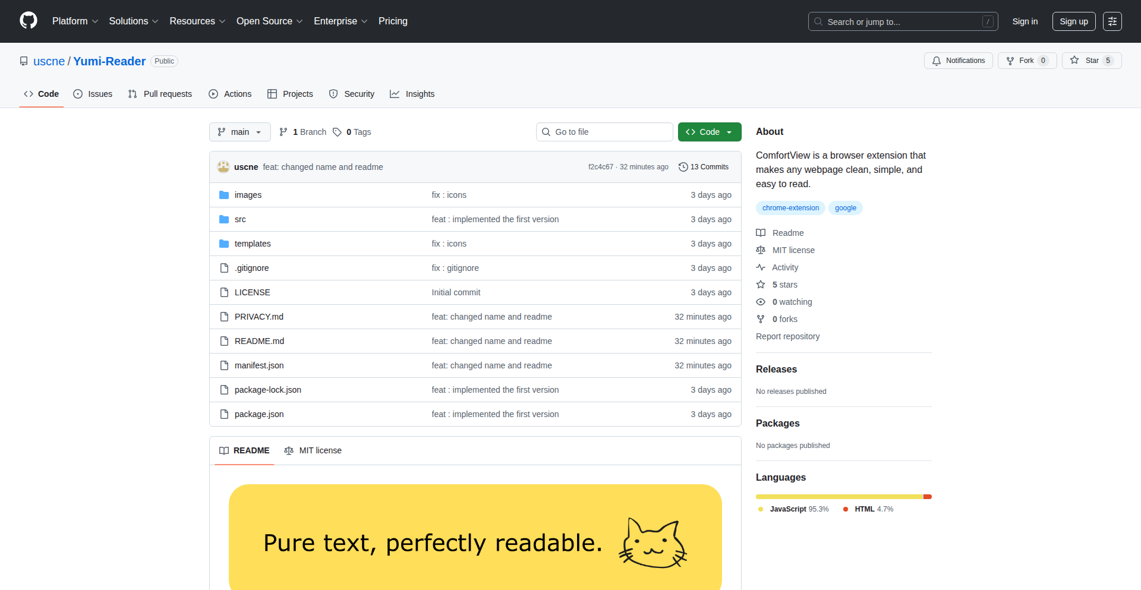The width and height of the screenshot is (1141, 590).
Task: Open the f2c4c67 commit hash link
Action: (x=601, y=167)
